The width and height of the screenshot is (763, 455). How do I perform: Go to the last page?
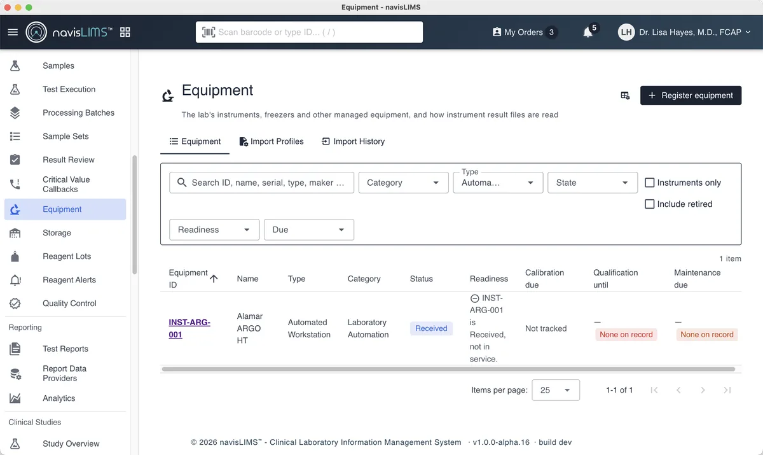pos(727,390)
